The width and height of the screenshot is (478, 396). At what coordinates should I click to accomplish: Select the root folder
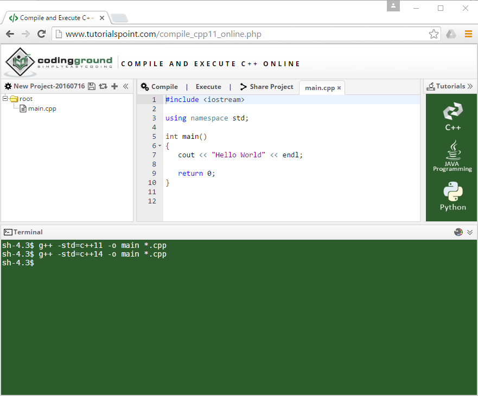pos(26,99)
